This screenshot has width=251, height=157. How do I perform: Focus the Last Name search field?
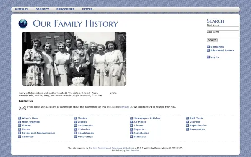tap(223, 35)
